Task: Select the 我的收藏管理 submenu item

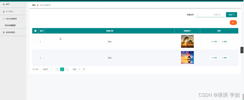Action: [x=10, y=25]
